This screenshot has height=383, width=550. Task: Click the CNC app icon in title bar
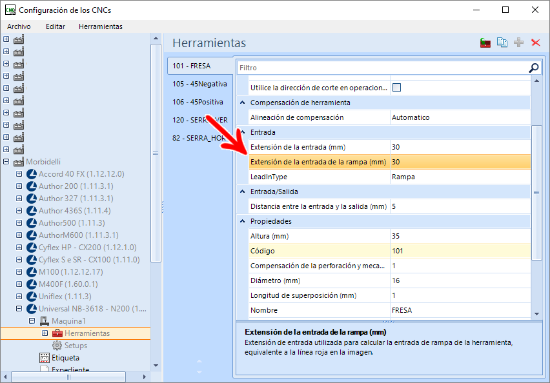pyautogui.click(x=10, y=10)
